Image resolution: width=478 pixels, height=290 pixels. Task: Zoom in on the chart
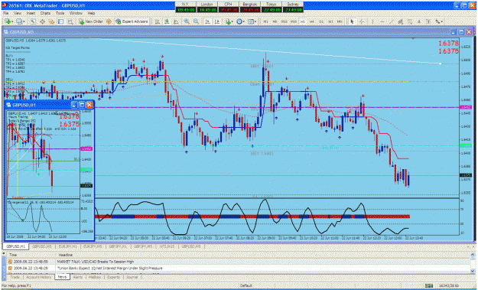pos(187,21)
